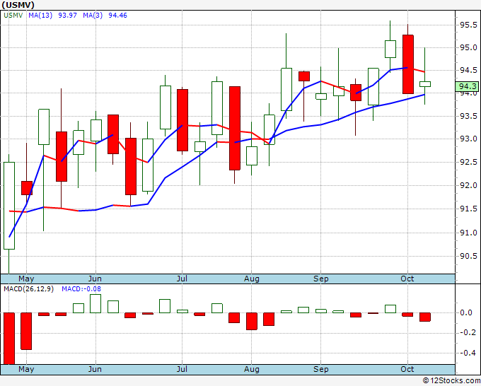Screen dimensions: 481x386
Task: Click the 90.5 price axis label
Action: tap(468, 256)
